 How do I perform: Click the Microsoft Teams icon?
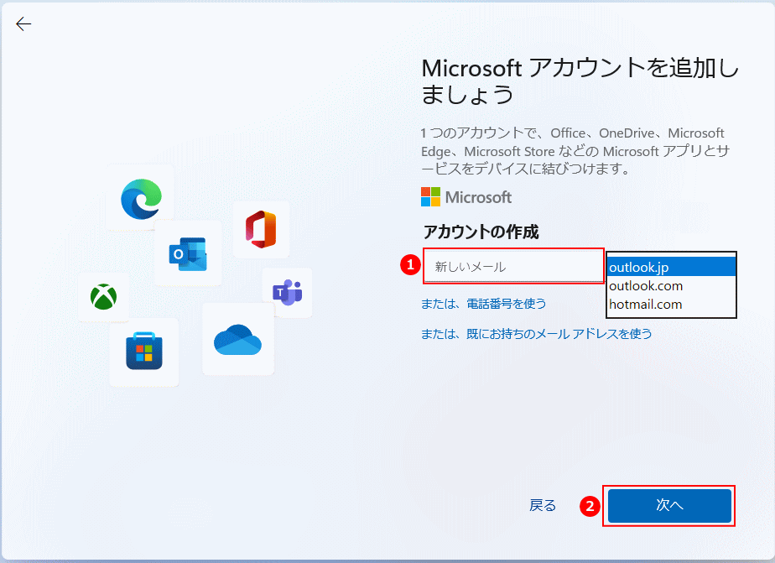(x=287, y=292)
